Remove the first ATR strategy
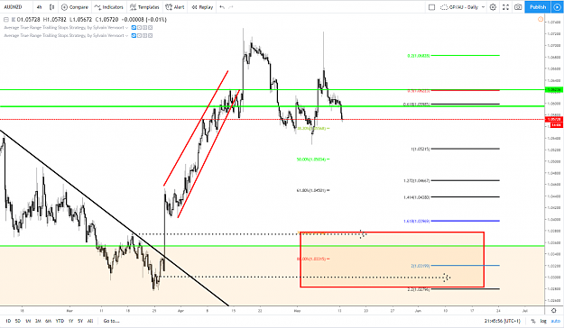This screenshot has width=564, height=328. (x=151, y=28)
